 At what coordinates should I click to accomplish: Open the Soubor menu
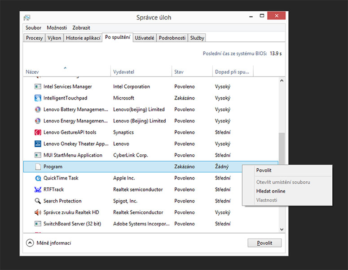tap(33, 28)
